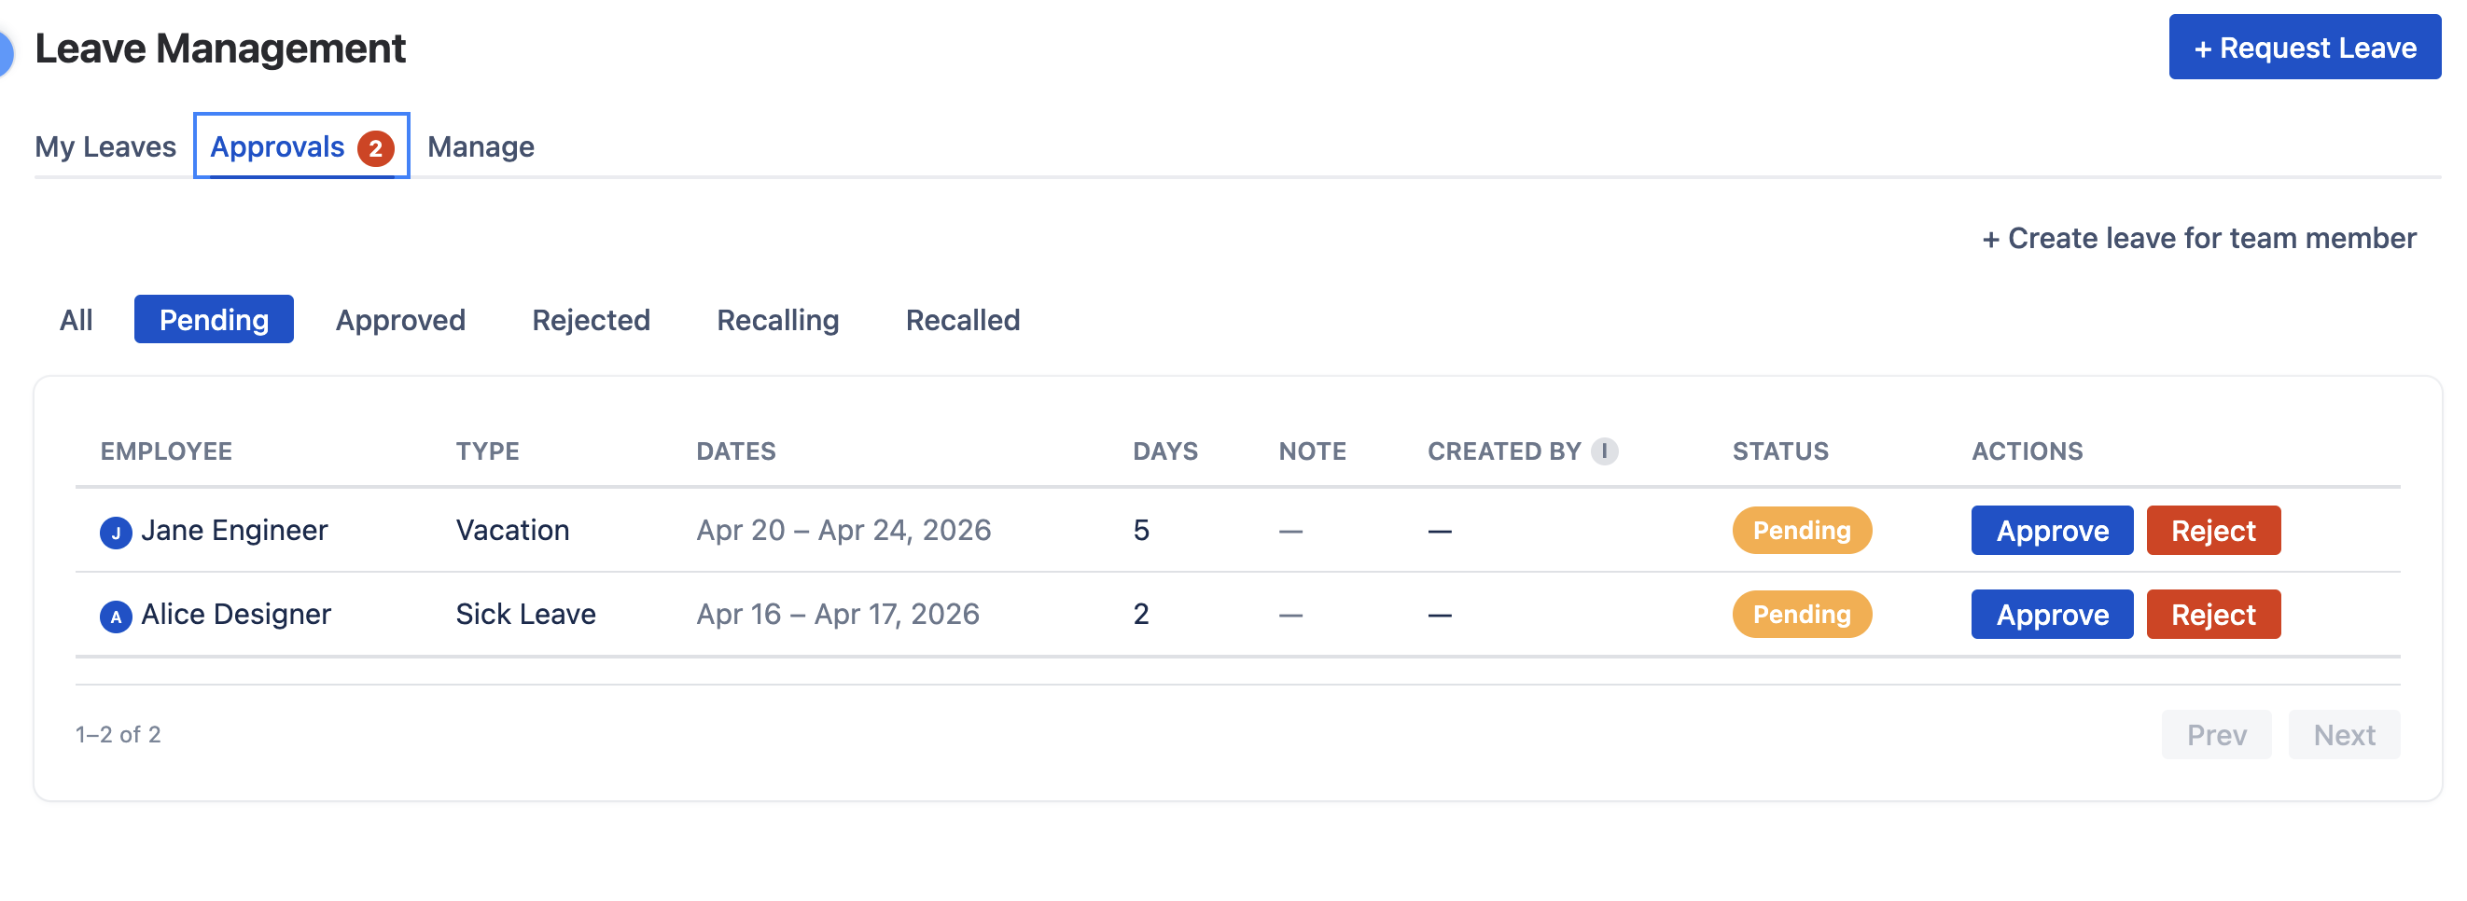Click Alice Designer's avatar icon

116,614
